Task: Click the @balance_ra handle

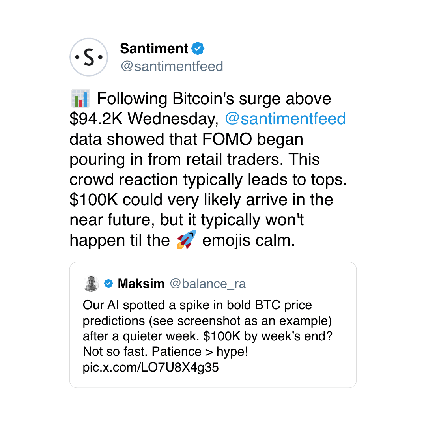Action: pos(207,284)
